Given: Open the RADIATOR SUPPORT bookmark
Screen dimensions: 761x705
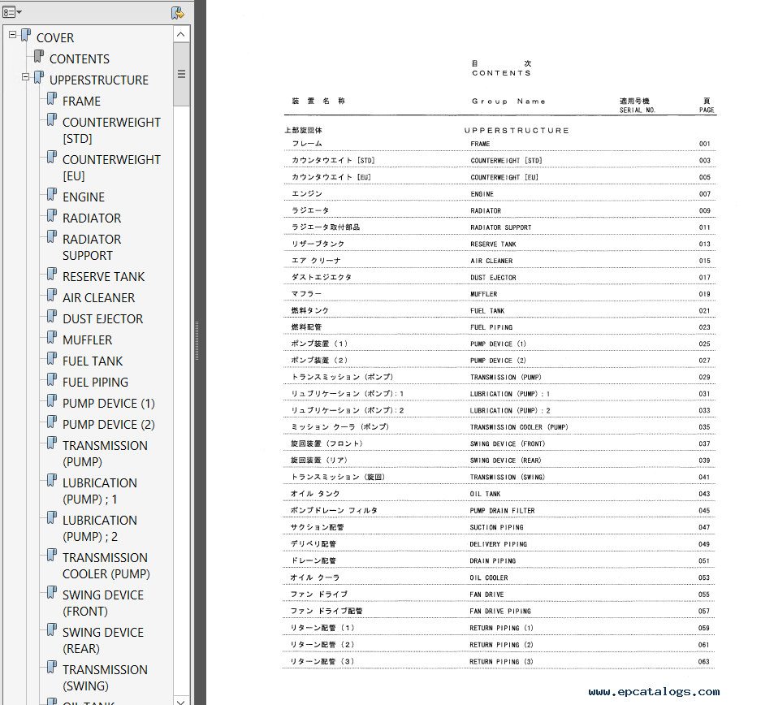Looking at the screenshot, I should coord(92,248).
